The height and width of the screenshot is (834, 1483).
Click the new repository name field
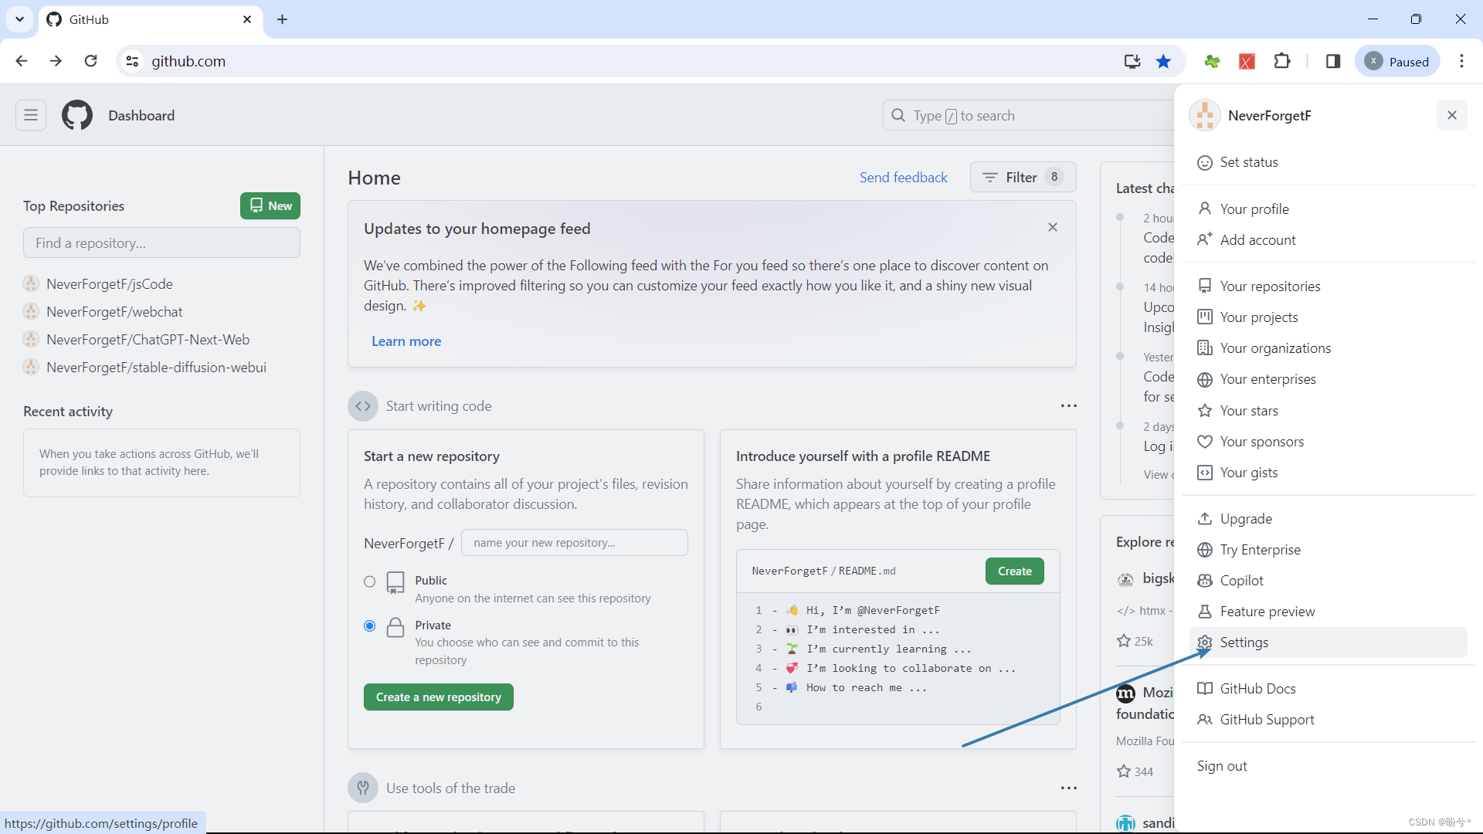575,543
